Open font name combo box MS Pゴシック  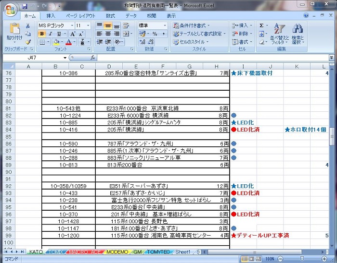(x=56, y=26)
